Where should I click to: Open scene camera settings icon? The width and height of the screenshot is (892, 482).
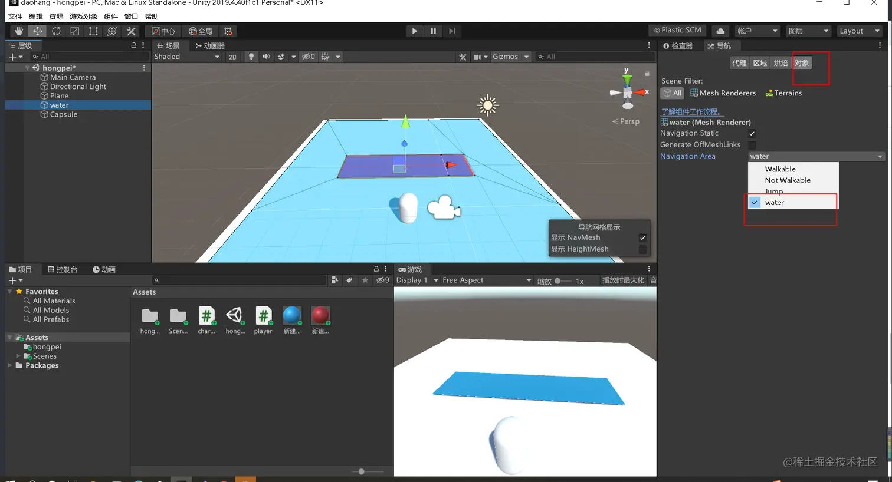coord(477,57)
